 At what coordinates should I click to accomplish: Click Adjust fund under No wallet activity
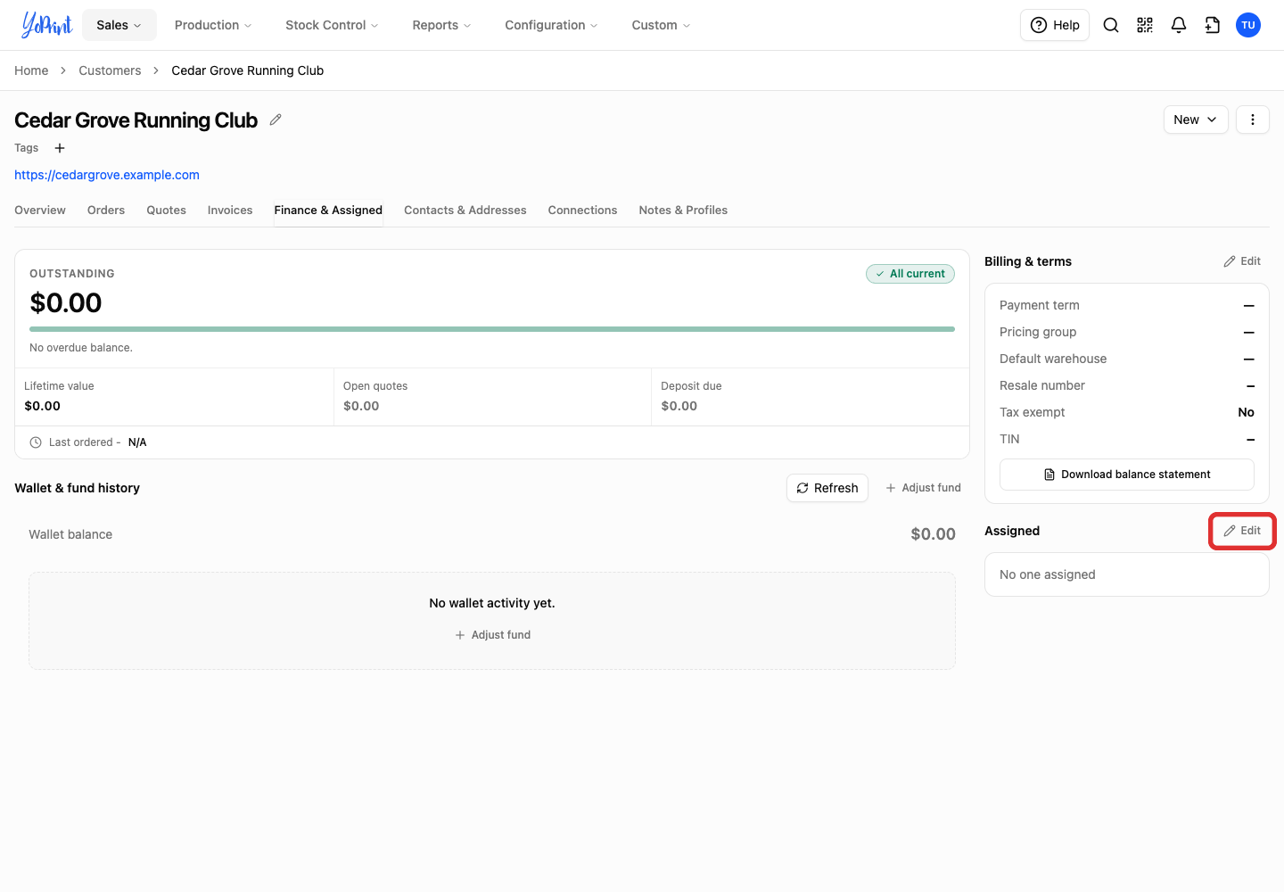coord(492,635)
